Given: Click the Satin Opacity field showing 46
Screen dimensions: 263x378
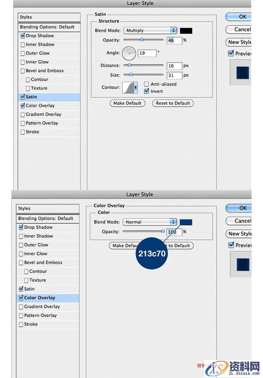Looking at the screenshot, I should click(x=174, y=40).
